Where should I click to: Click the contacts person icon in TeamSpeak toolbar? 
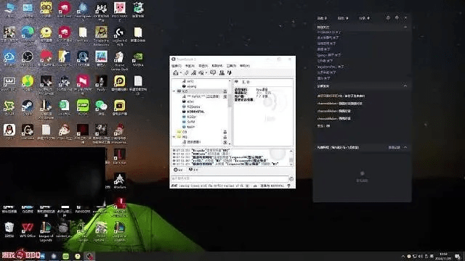(x=222, y=72)
